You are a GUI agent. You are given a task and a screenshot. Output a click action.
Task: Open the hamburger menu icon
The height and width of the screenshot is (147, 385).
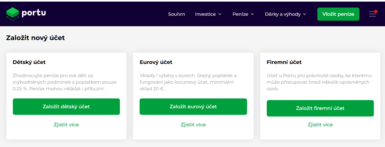tap(373, 14)
